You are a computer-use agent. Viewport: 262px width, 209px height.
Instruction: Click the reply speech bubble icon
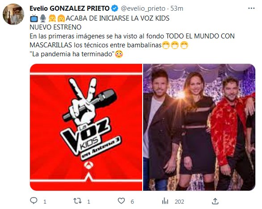tap(34, 201)
